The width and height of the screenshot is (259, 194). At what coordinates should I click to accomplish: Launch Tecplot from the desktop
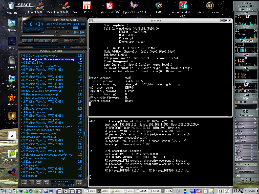(12, 154)
